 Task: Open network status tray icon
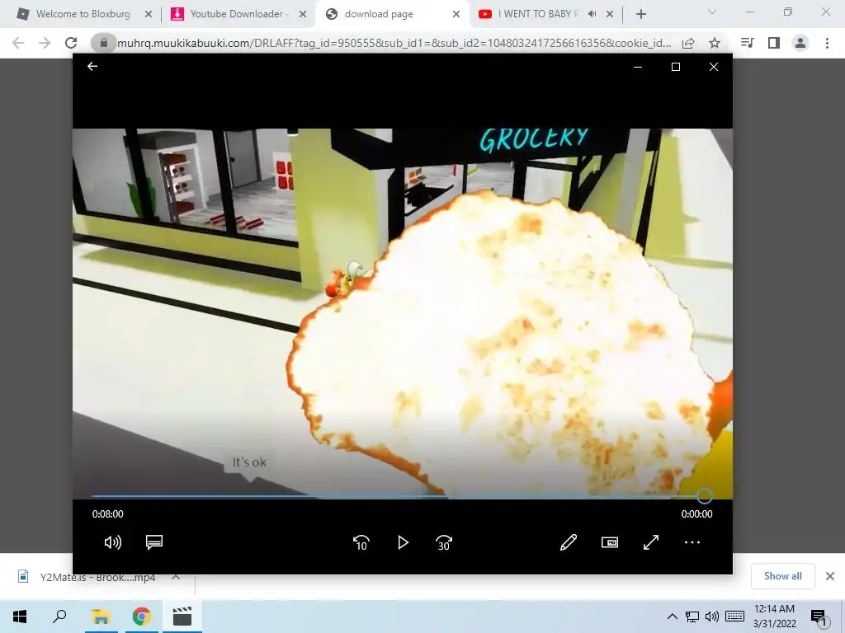pos(692,617)
